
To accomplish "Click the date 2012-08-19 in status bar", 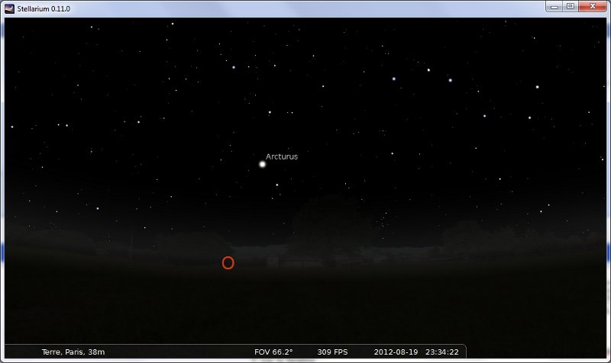I will tap(396, 352).
